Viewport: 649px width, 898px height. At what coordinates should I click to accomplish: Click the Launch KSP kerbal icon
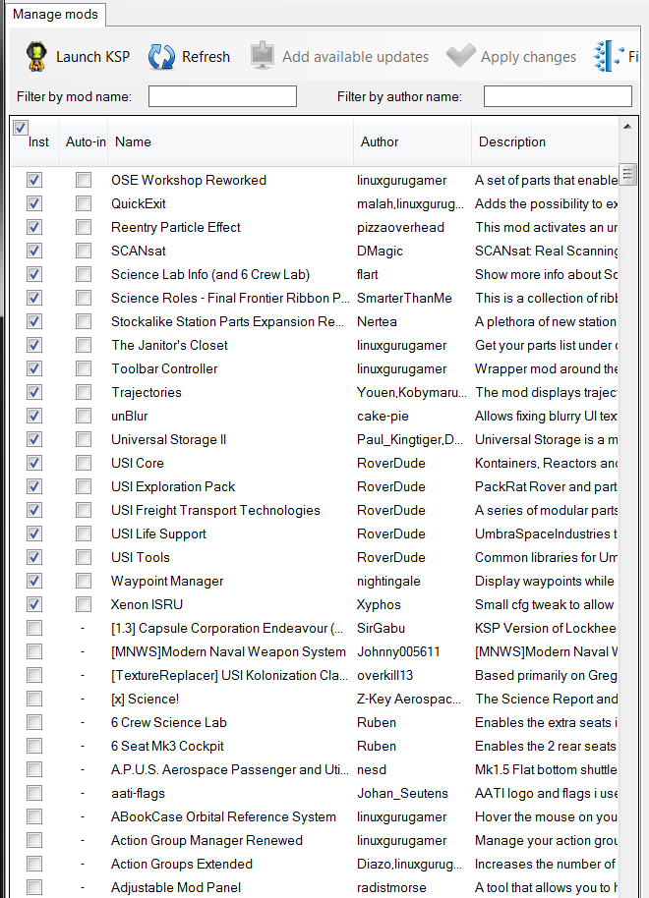[x=36, y=57]
